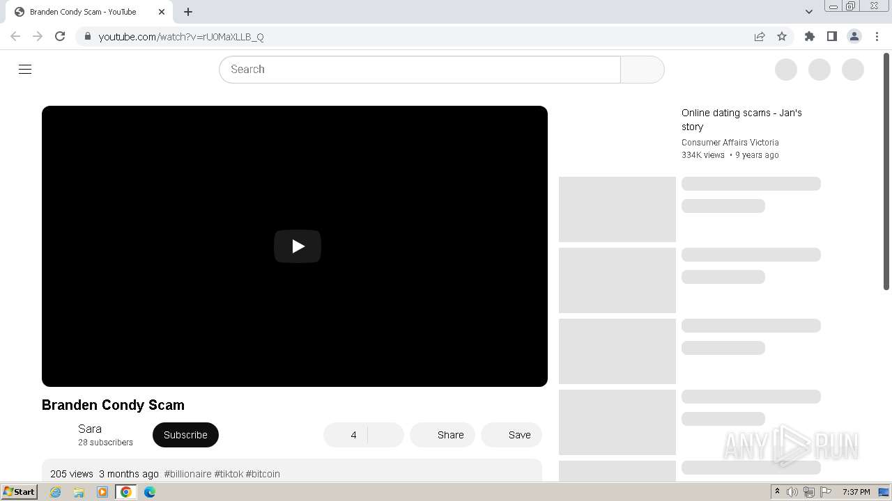Open the Windows Start menu

click(x=19, y=492)
